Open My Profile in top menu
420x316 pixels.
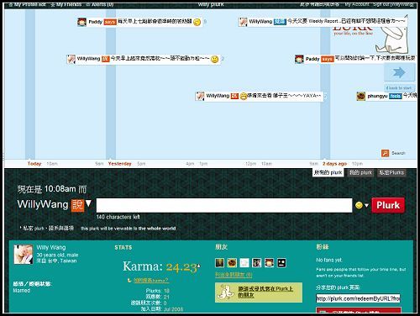pos(27,4)
